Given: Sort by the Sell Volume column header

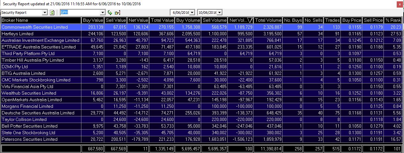Looking at the screenshot, I should pos(214,20).
